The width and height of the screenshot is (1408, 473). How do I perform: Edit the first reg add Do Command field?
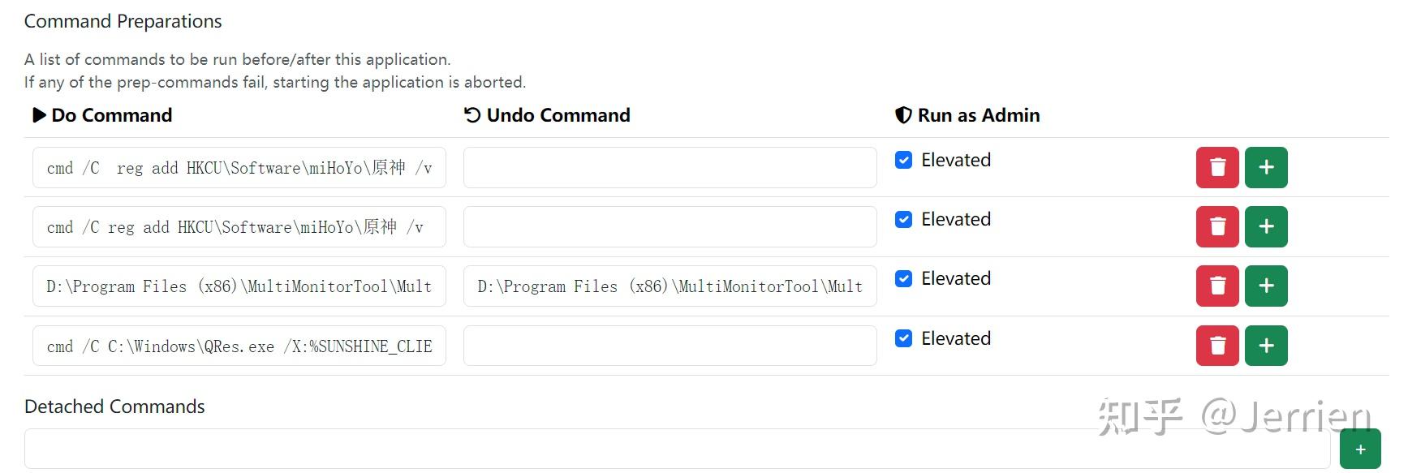[239, 167]
